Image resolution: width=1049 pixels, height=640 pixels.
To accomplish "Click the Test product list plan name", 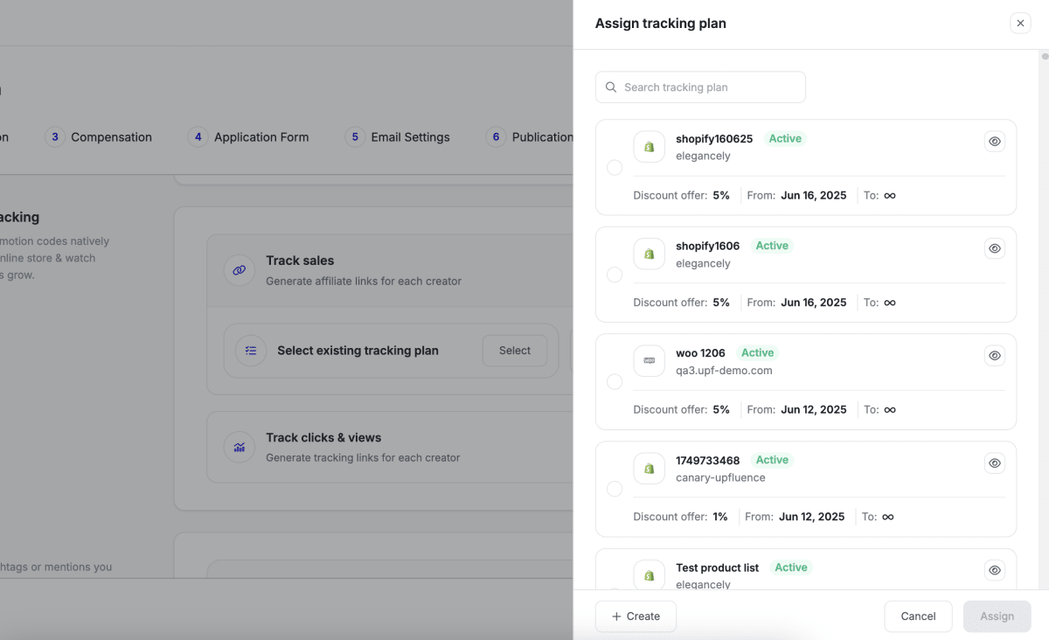I will tap(717, 567).
